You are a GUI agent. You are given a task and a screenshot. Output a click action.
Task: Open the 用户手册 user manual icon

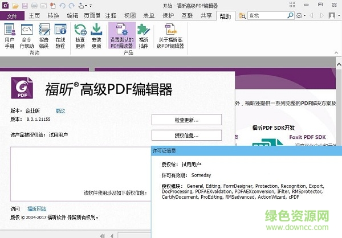point(10,35)
